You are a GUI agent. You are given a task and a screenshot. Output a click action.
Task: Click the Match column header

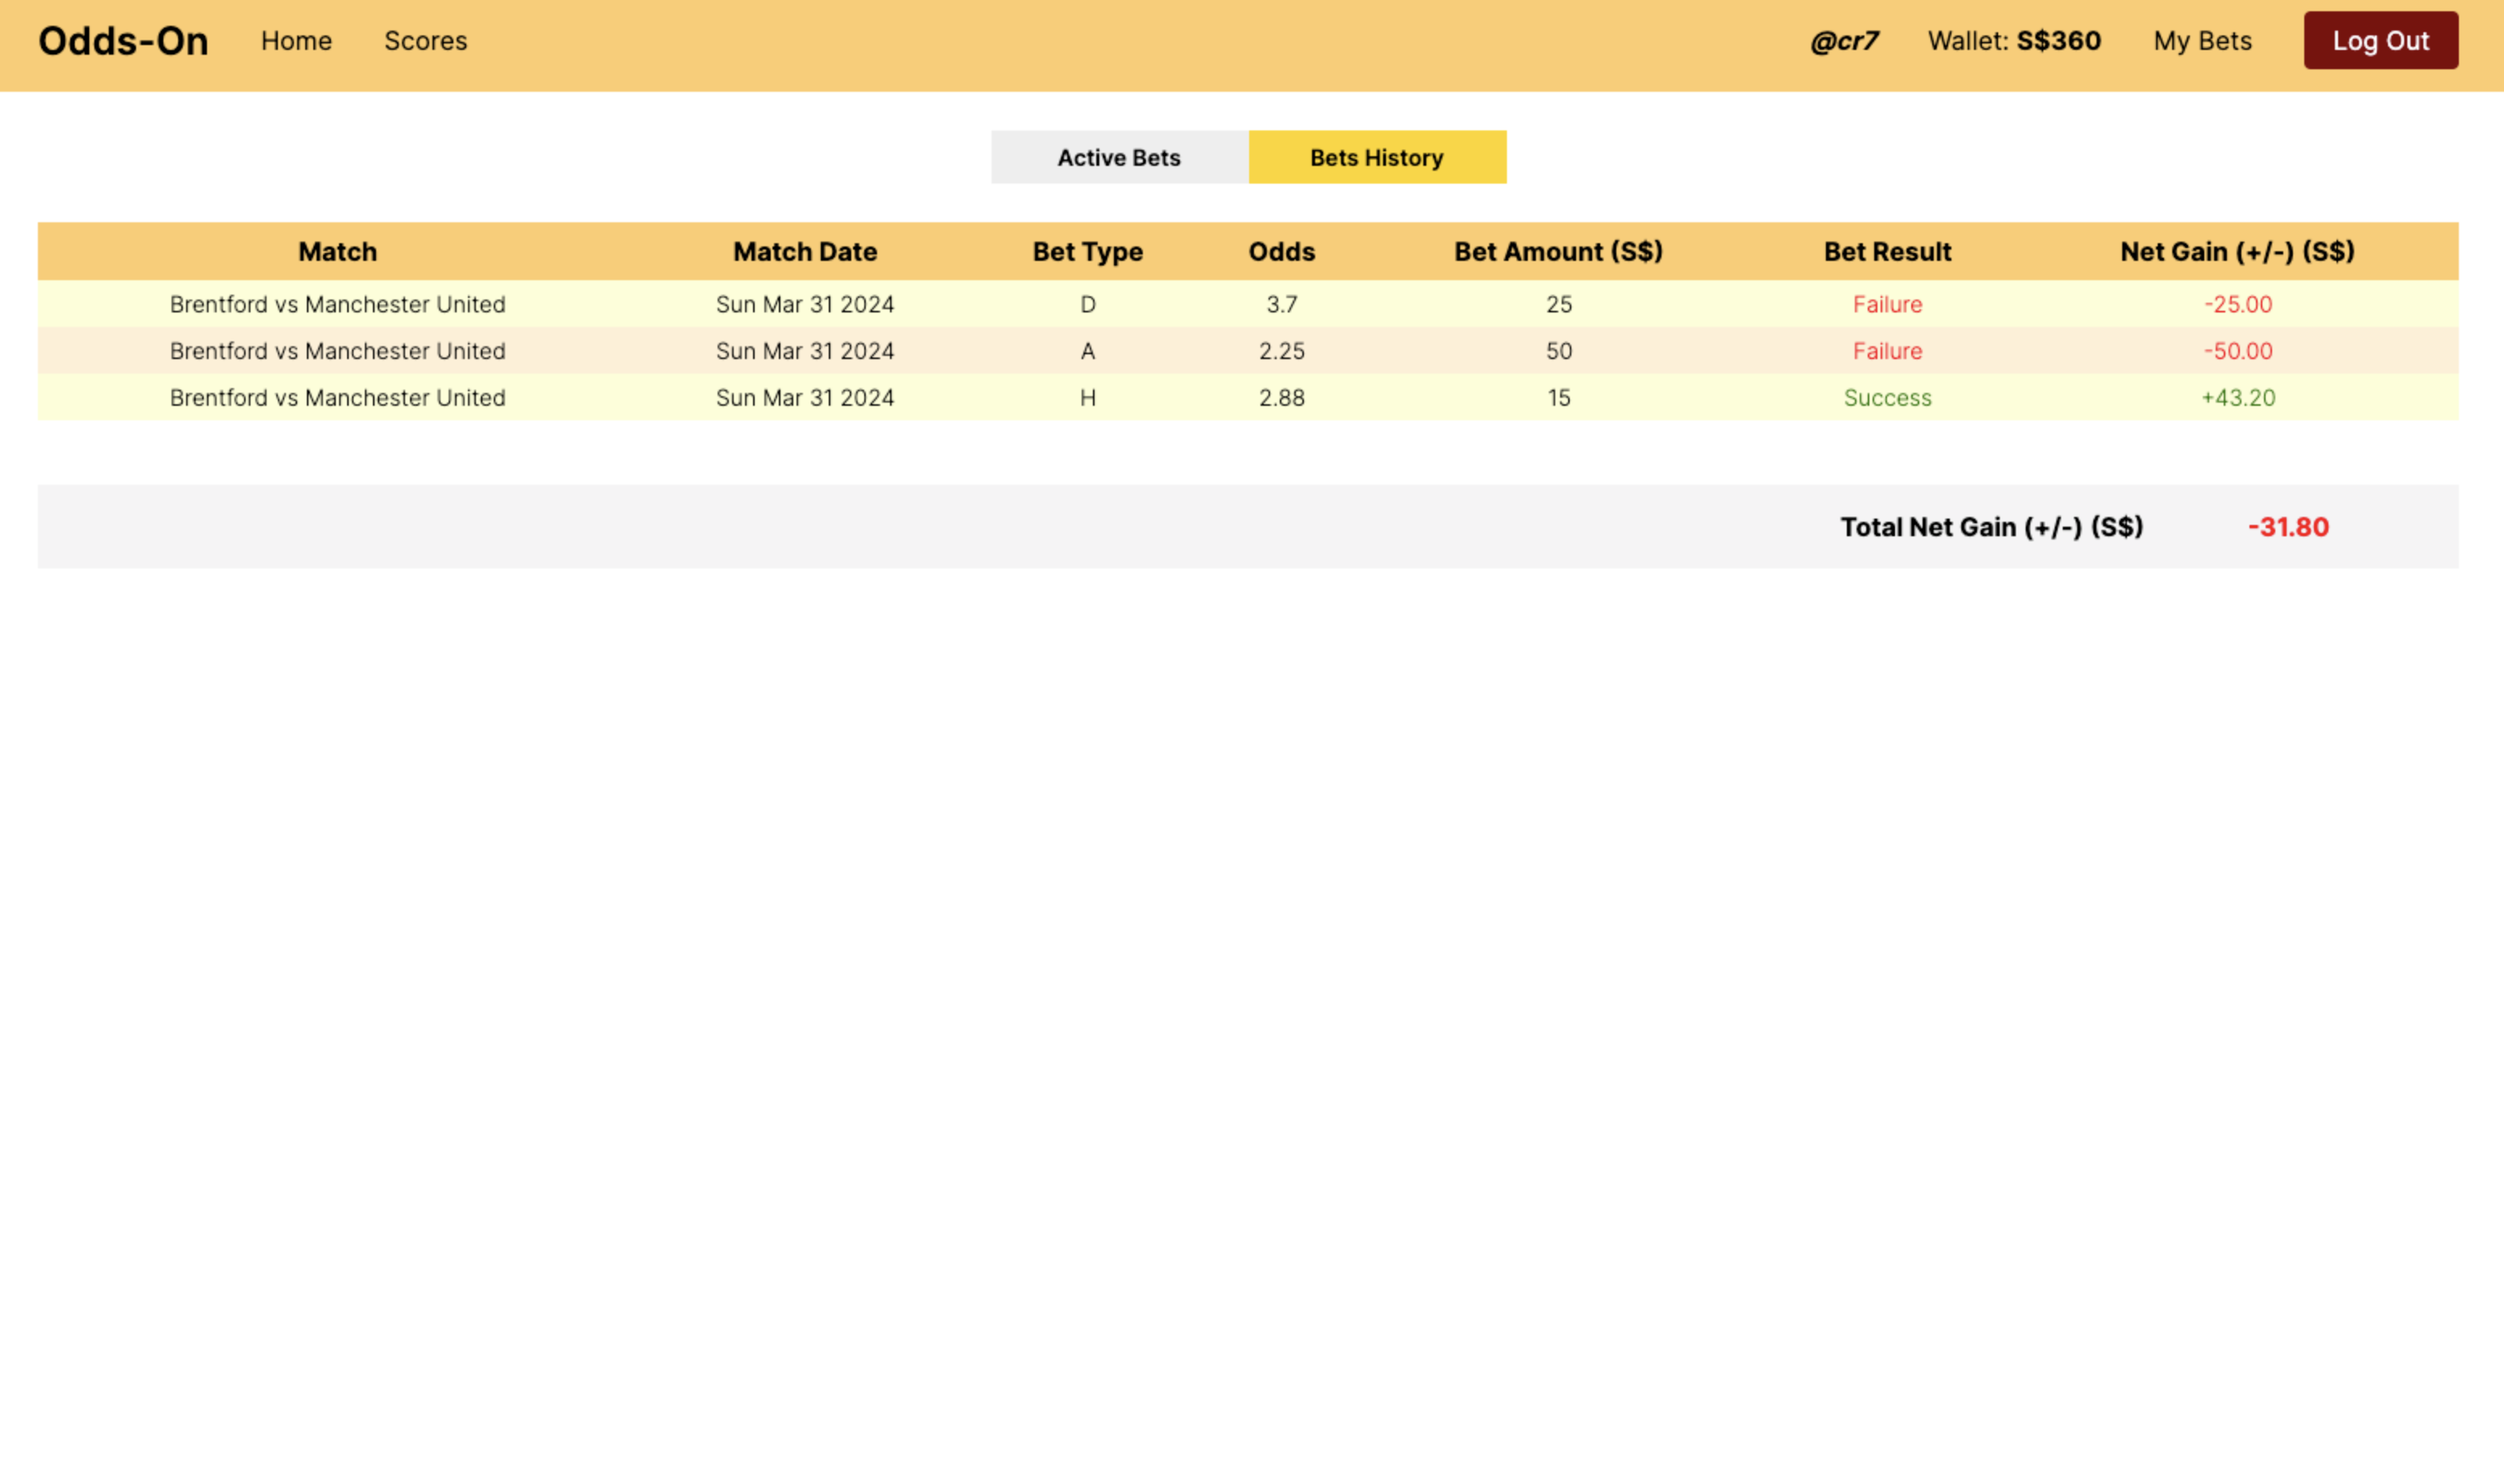(x=338, y=252)
